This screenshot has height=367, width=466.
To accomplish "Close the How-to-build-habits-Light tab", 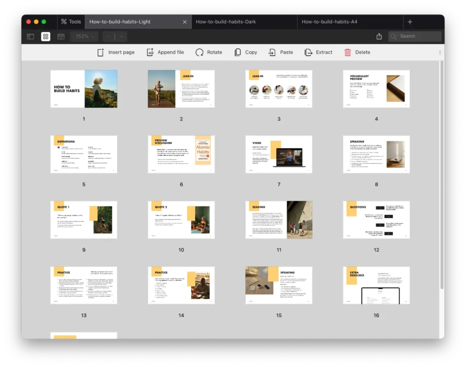I will click(x=184, y=21).
